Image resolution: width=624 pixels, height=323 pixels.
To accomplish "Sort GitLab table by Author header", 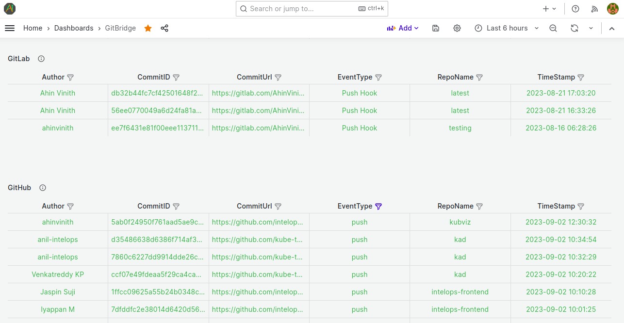I will (53, 77).
